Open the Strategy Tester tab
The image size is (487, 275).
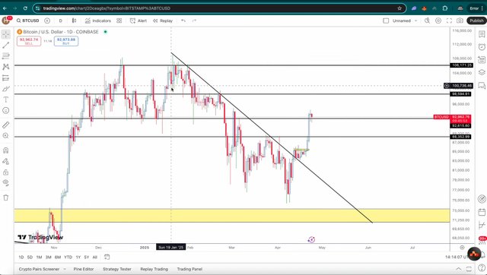(117, 269)
